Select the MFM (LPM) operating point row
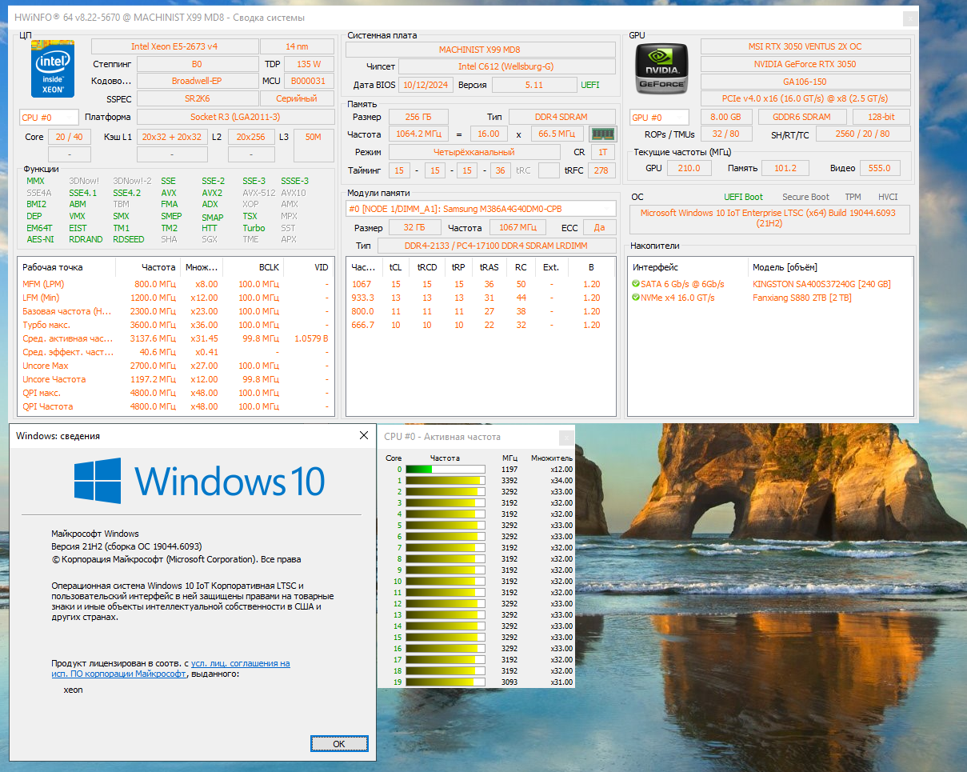The width and height of the screenshot is (967, 772). point(175,284)
